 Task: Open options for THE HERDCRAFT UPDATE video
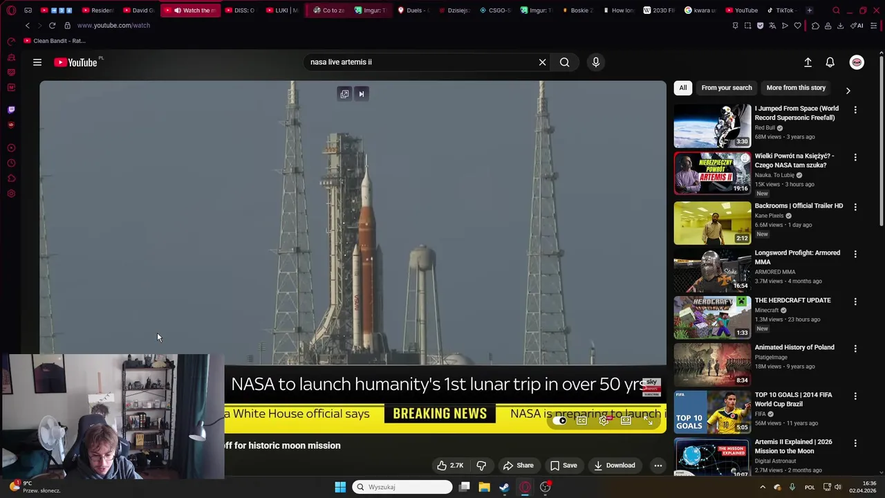coord(855,302)
